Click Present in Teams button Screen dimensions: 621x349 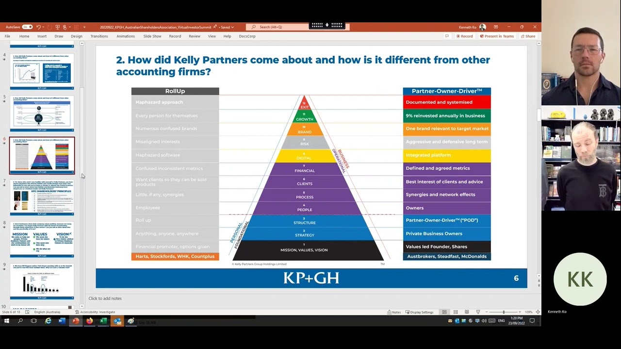[496, 36]
